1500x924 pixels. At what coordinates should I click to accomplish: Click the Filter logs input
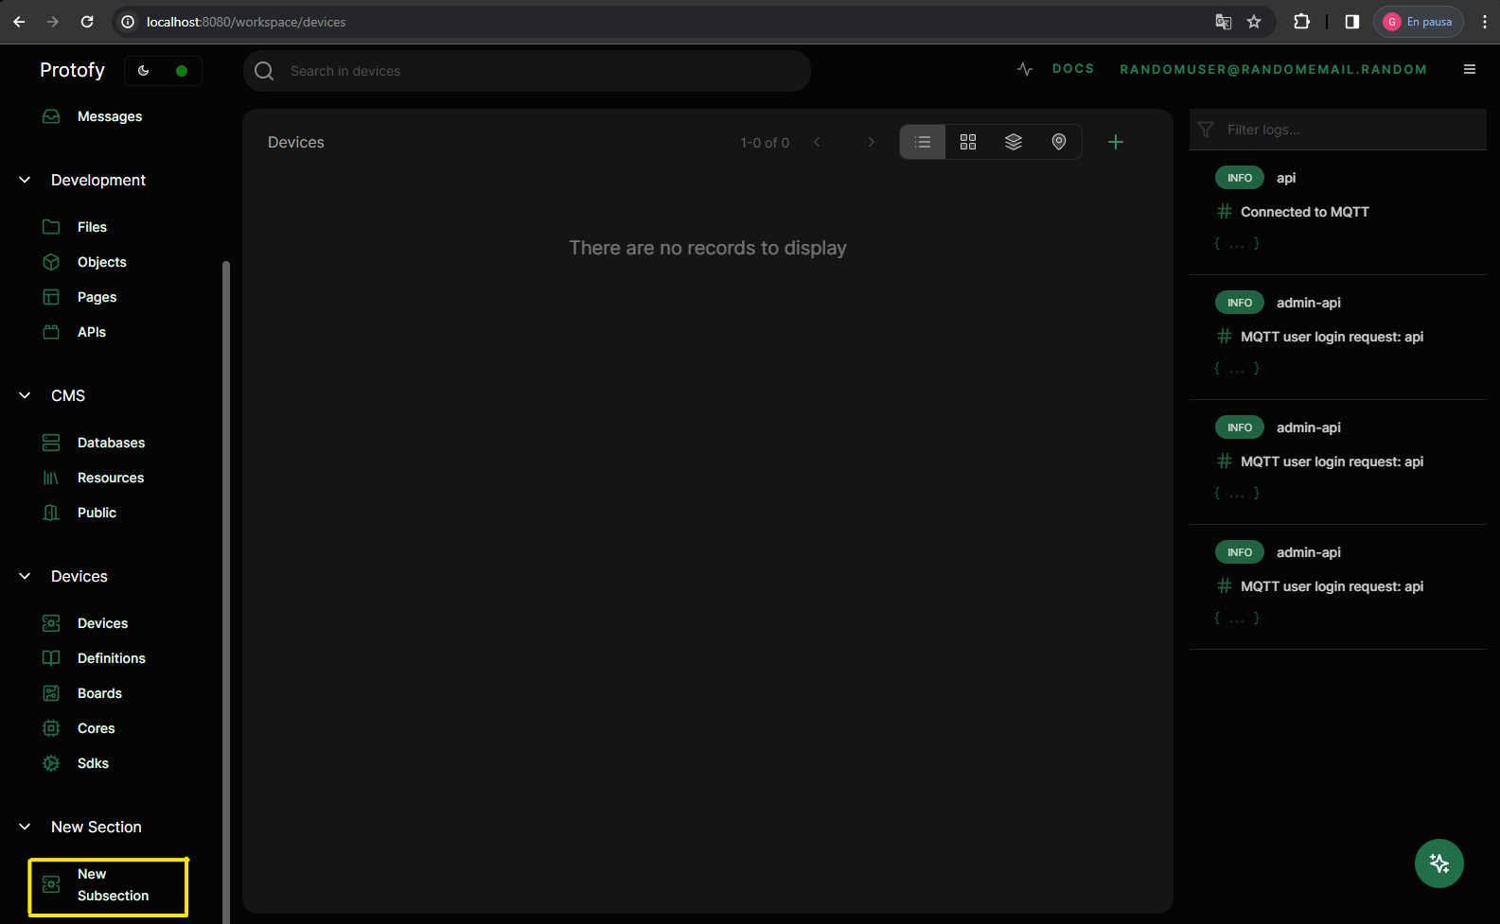1338,130
